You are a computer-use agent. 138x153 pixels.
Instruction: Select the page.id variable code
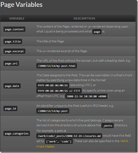pyautogui.click(x=10, y=108)
